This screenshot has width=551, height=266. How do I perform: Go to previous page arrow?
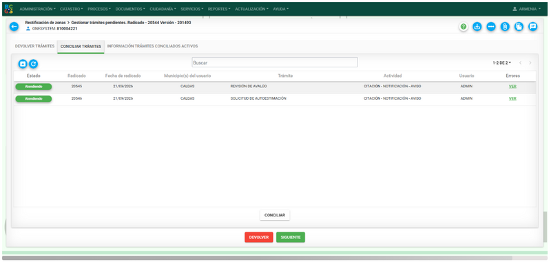[520, 63]
